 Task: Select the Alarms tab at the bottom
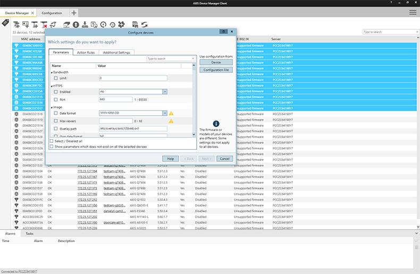(10, 234)
